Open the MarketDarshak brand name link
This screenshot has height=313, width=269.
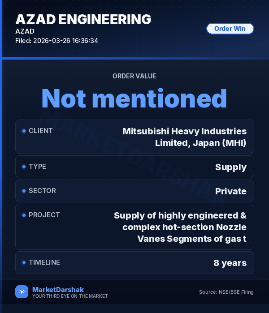point(58,289)
